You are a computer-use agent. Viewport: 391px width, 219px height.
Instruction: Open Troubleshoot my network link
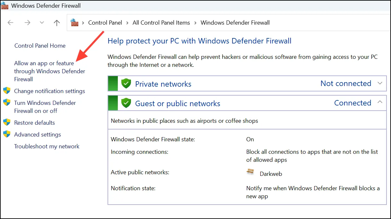47,146
